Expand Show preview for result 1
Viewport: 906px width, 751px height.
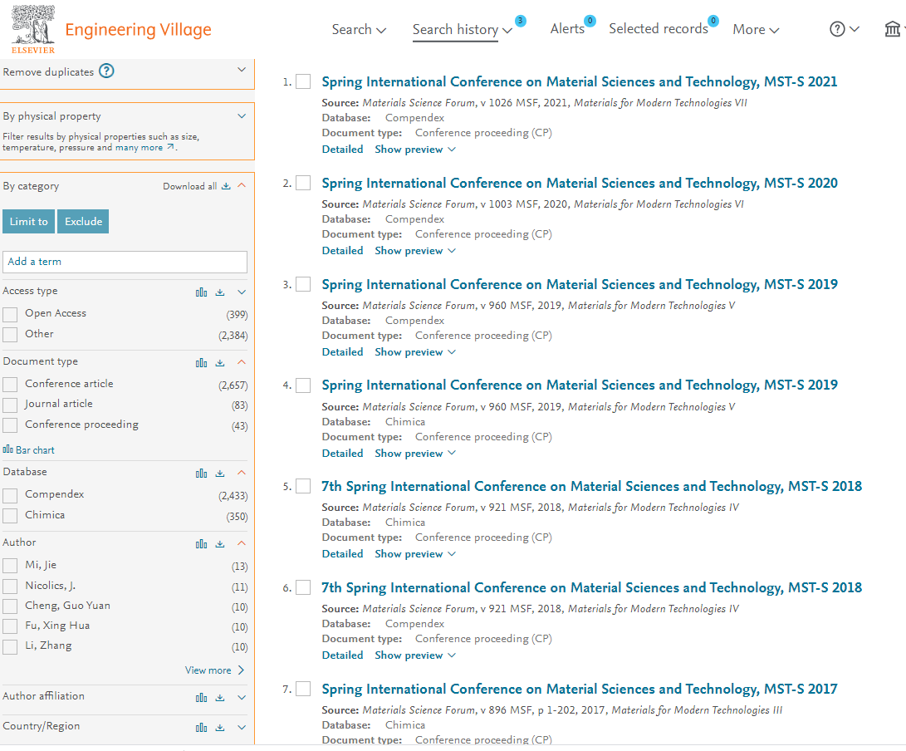pyautogui.click(x=415, y=150)
